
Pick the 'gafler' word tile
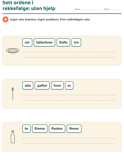click(x=42, y=85)
